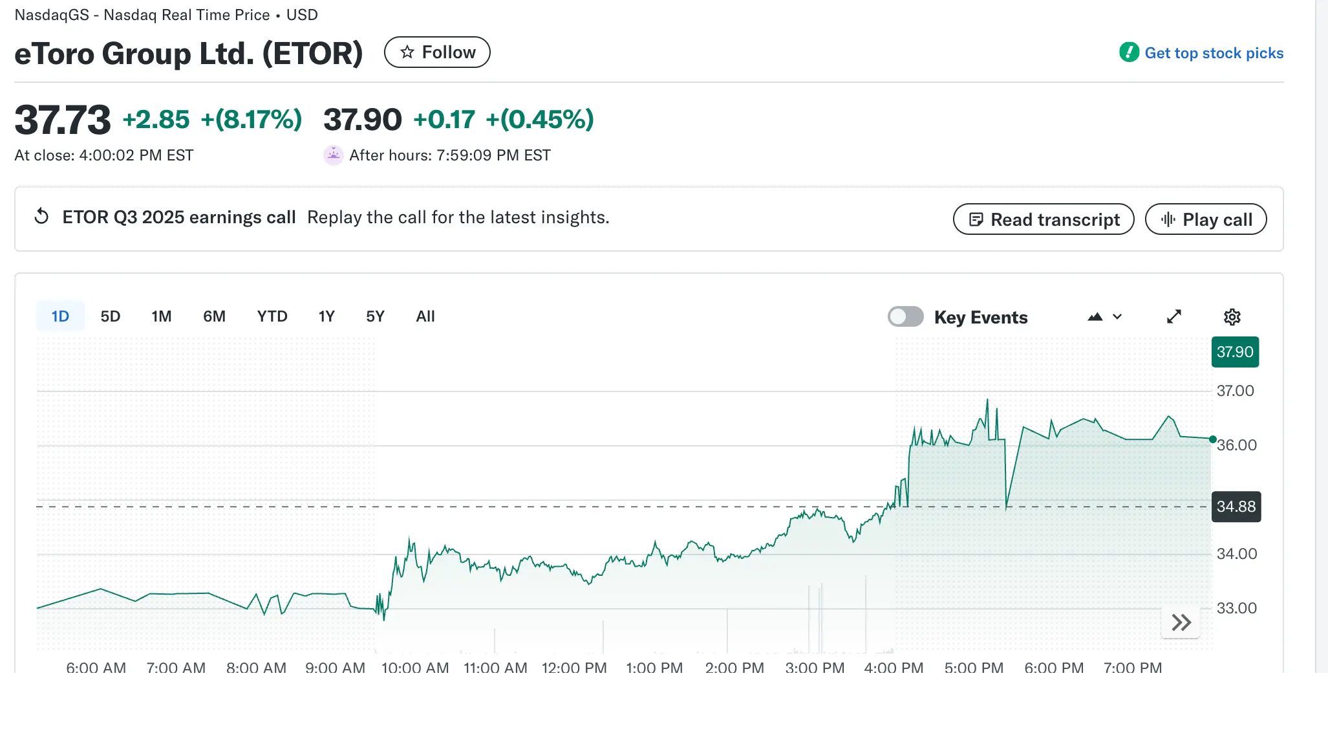
Task: Click the Read transcript button
Action: [1043, 219]
